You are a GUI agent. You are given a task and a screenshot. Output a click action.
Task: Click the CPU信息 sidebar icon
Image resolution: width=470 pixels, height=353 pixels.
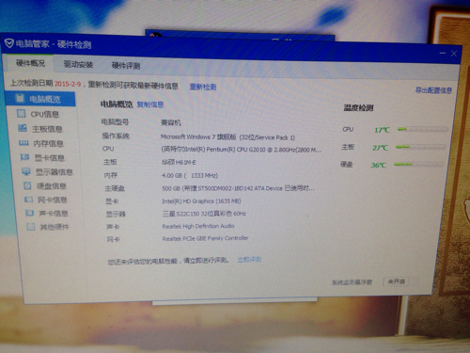tap(21, 113)
